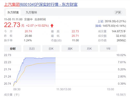Open the 上汽集团 600104 title link
Image resolution: width=130 pixels, height=97 pixels.
41,4
